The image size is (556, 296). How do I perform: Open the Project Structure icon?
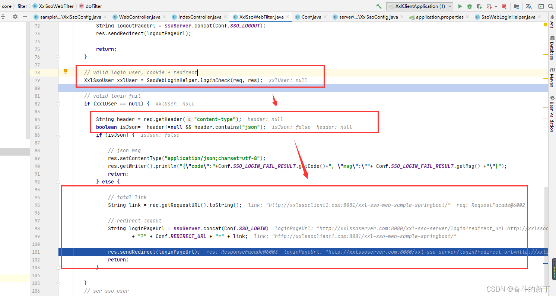[x=516, y=6]
